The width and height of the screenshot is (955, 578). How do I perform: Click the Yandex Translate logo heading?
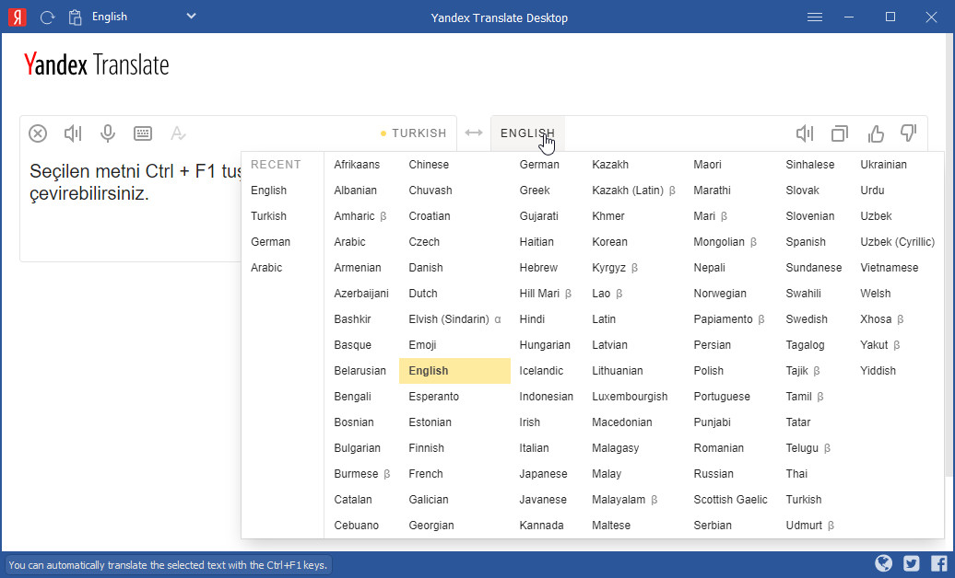click(96, 64)
